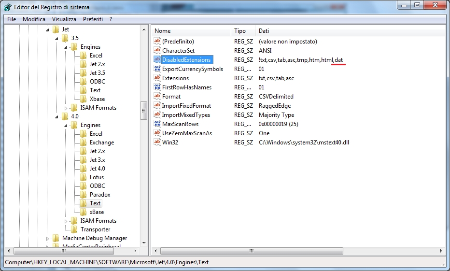Click the folder icon of Jet key
Image resolution: width=450 pixels, height=271 pixels.
[56, 29]
